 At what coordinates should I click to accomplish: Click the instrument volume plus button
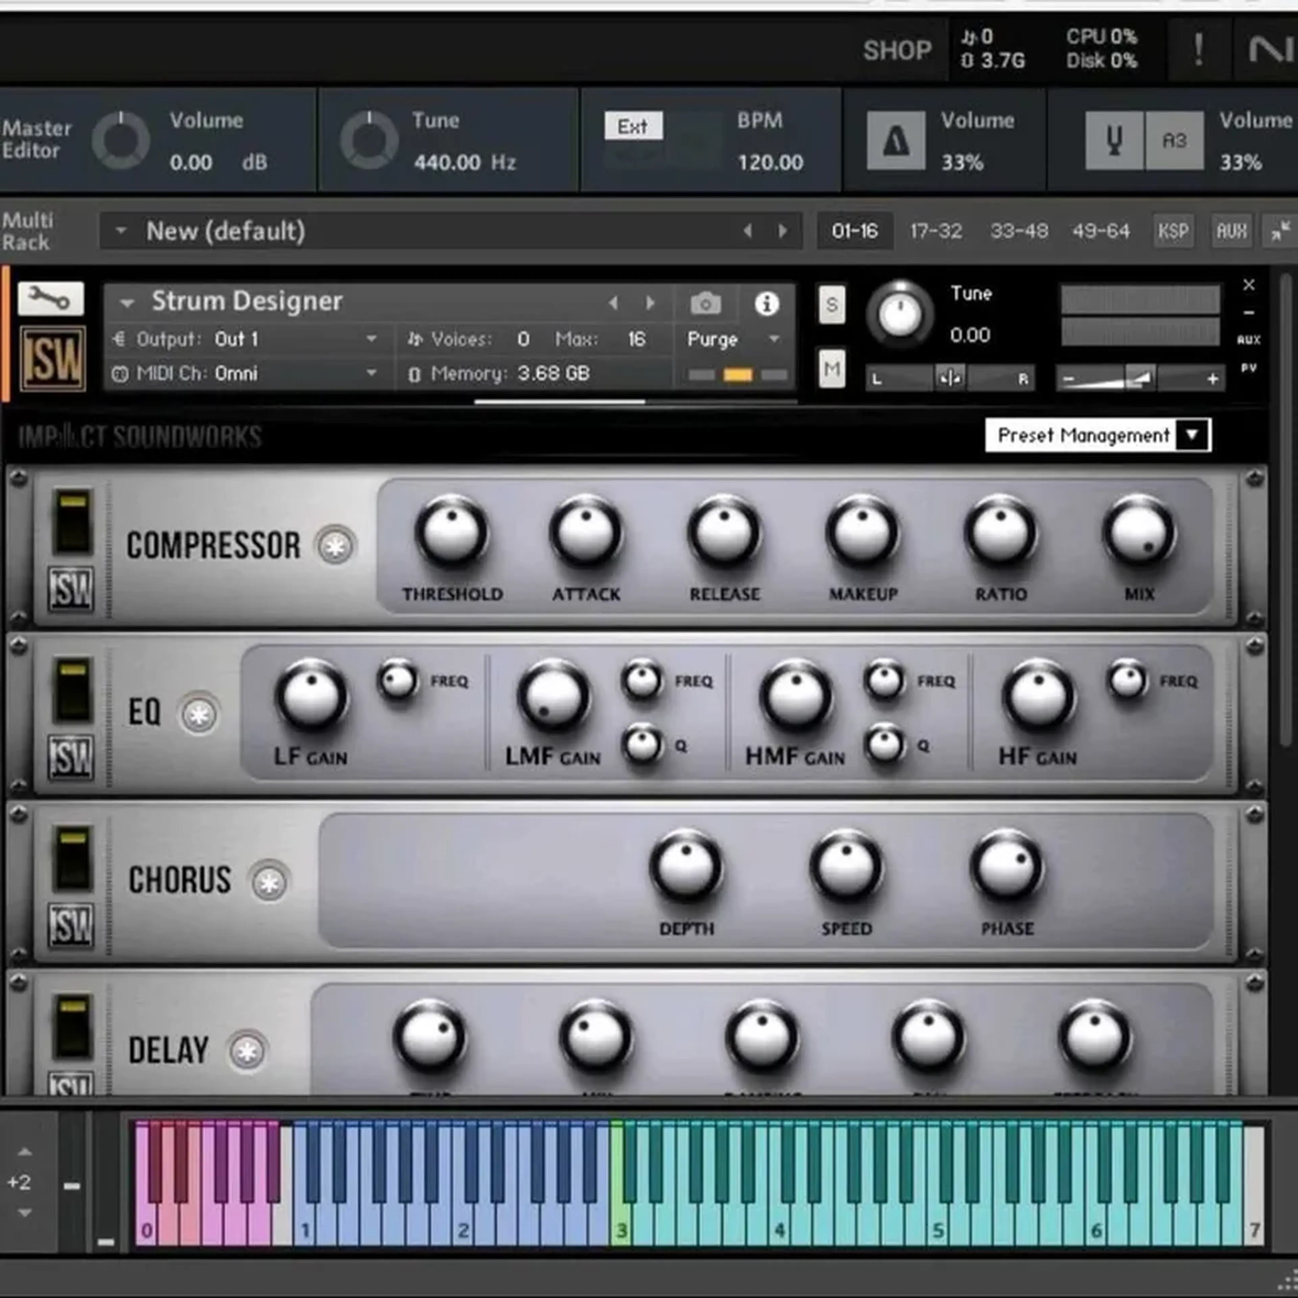(1213, 380)
